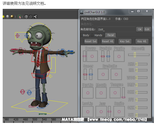Click the character prefix name field
The height and width of the screenshot is (124, 156).
pyautogui.click(x=116, y=29)
